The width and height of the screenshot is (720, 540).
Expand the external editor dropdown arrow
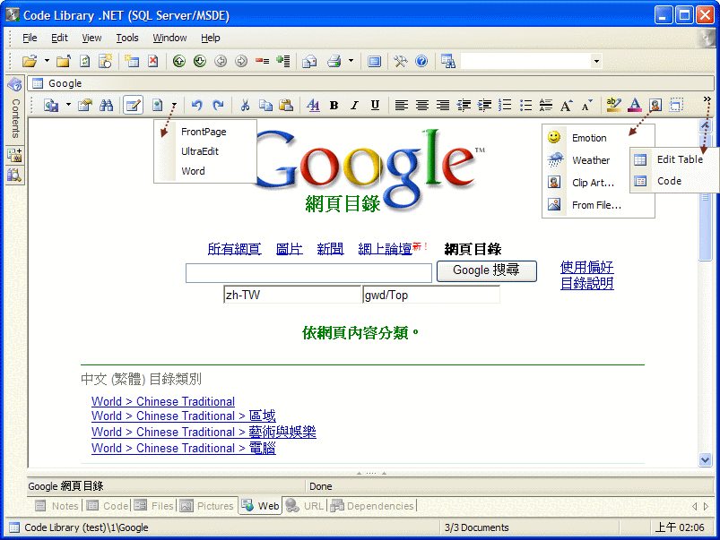point(174,105)
